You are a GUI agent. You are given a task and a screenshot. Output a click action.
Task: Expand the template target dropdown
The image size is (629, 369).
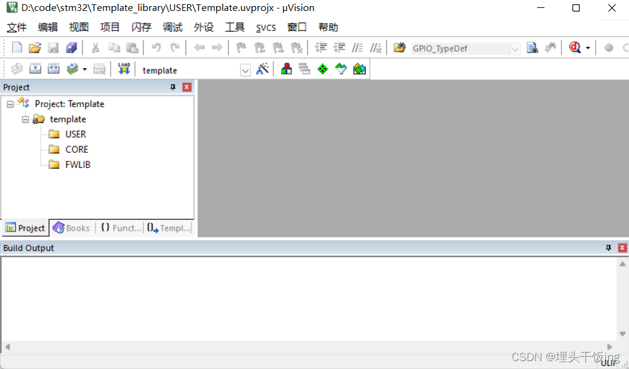pyautogui.click(x=246, y=70)
